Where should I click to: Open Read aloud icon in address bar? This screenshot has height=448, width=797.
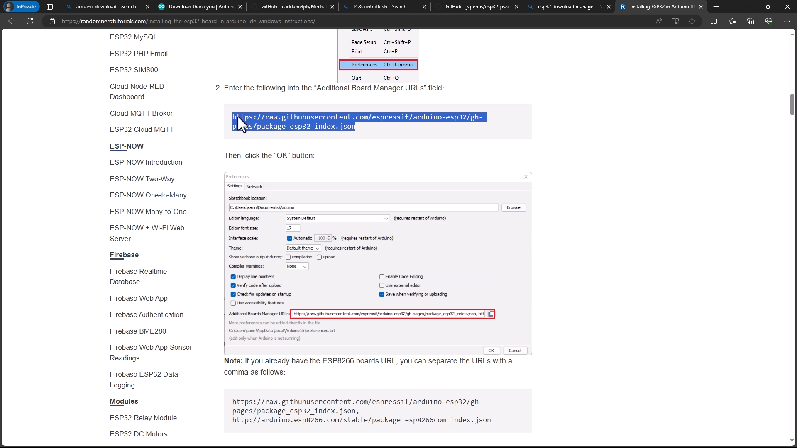(x=659, y=21)
